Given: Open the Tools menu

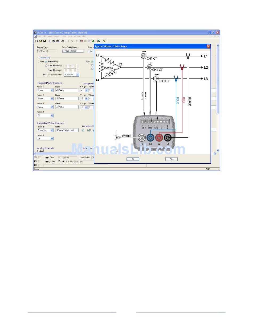Looking at the screenshot, I should coord(64,36).
